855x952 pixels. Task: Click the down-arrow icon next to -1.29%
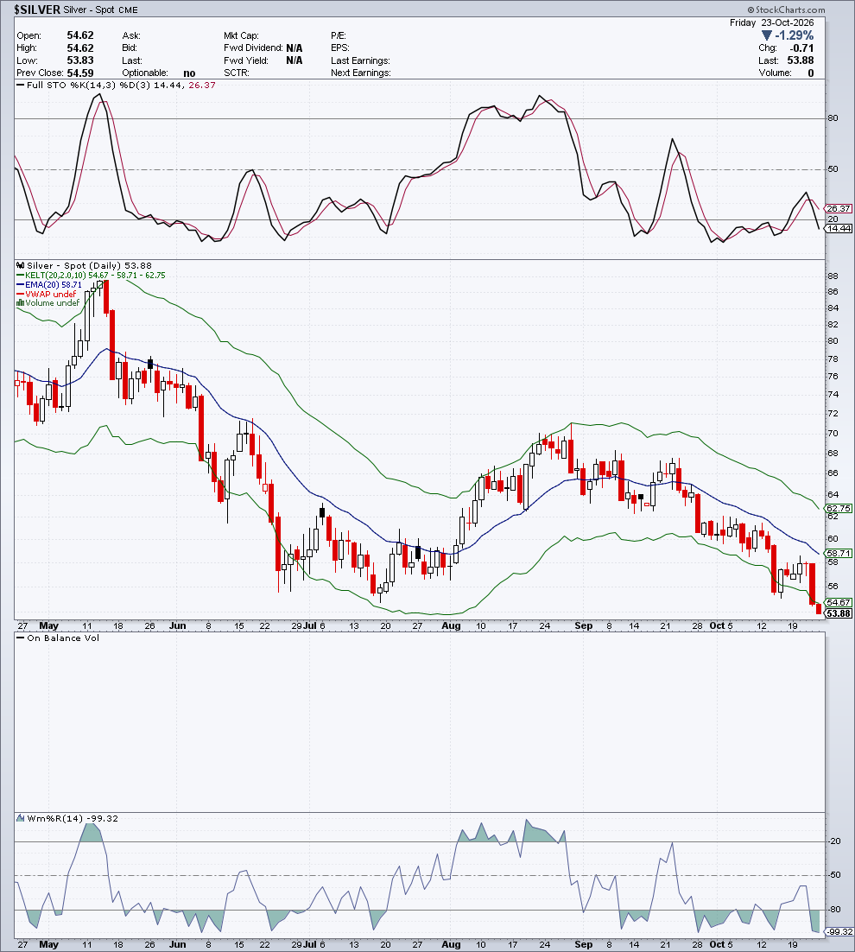tap(767, 35)
